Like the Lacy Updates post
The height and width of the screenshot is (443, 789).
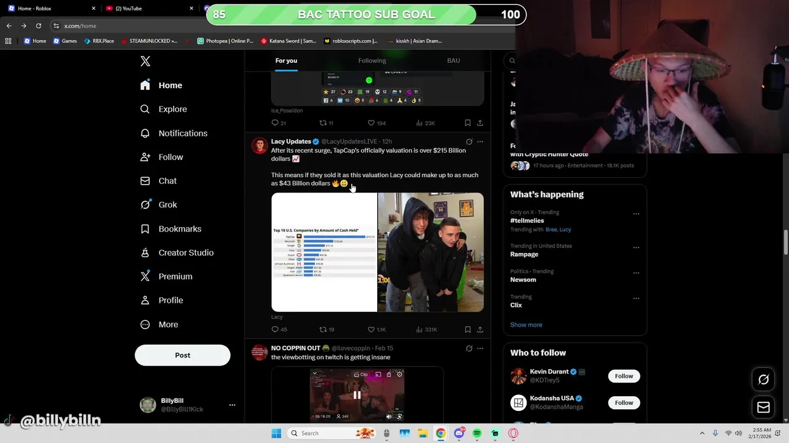click(x=376, y=330)
